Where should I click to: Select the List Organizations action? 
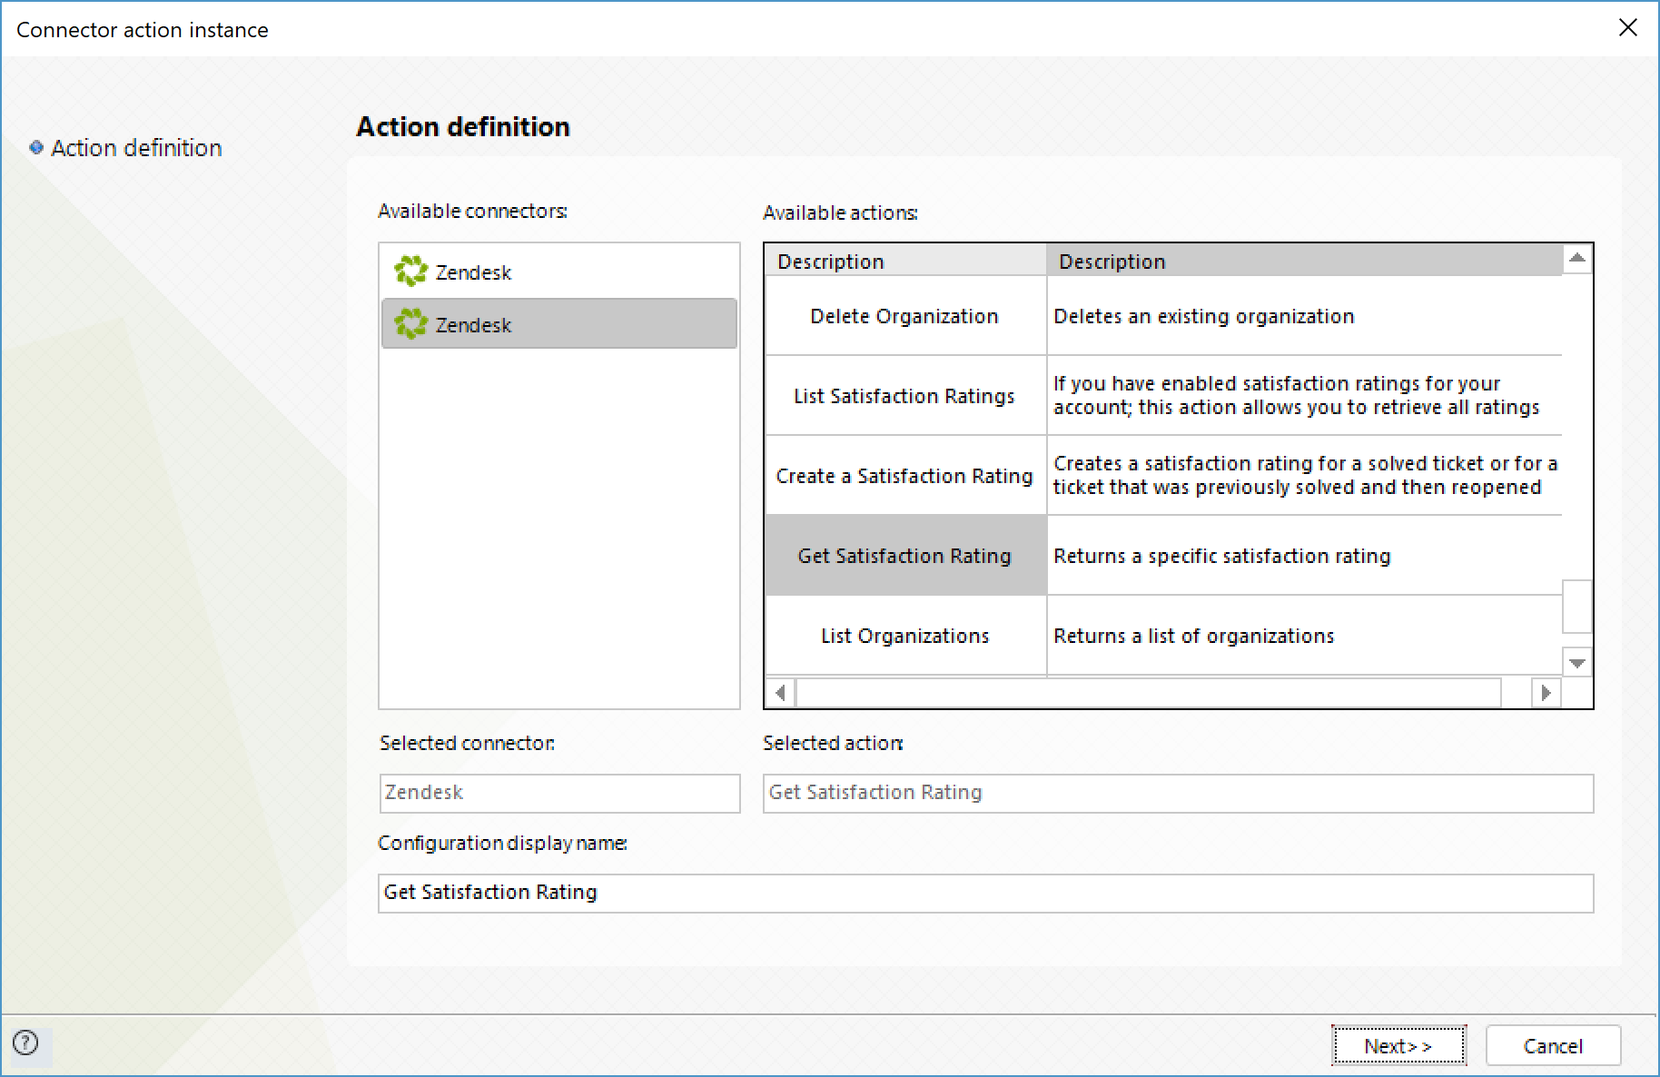point(905,636)
